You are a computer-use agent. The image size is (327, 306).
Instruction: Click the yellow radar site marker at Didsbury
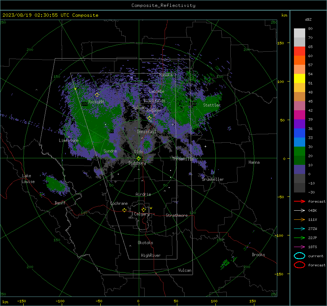pos(138,159)
